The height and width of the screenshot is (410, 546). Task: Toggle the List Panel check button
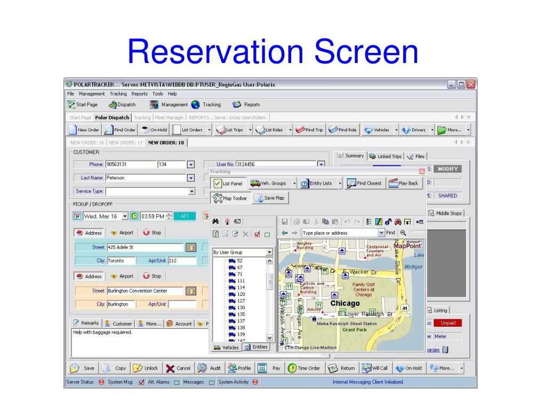point(228,184)
